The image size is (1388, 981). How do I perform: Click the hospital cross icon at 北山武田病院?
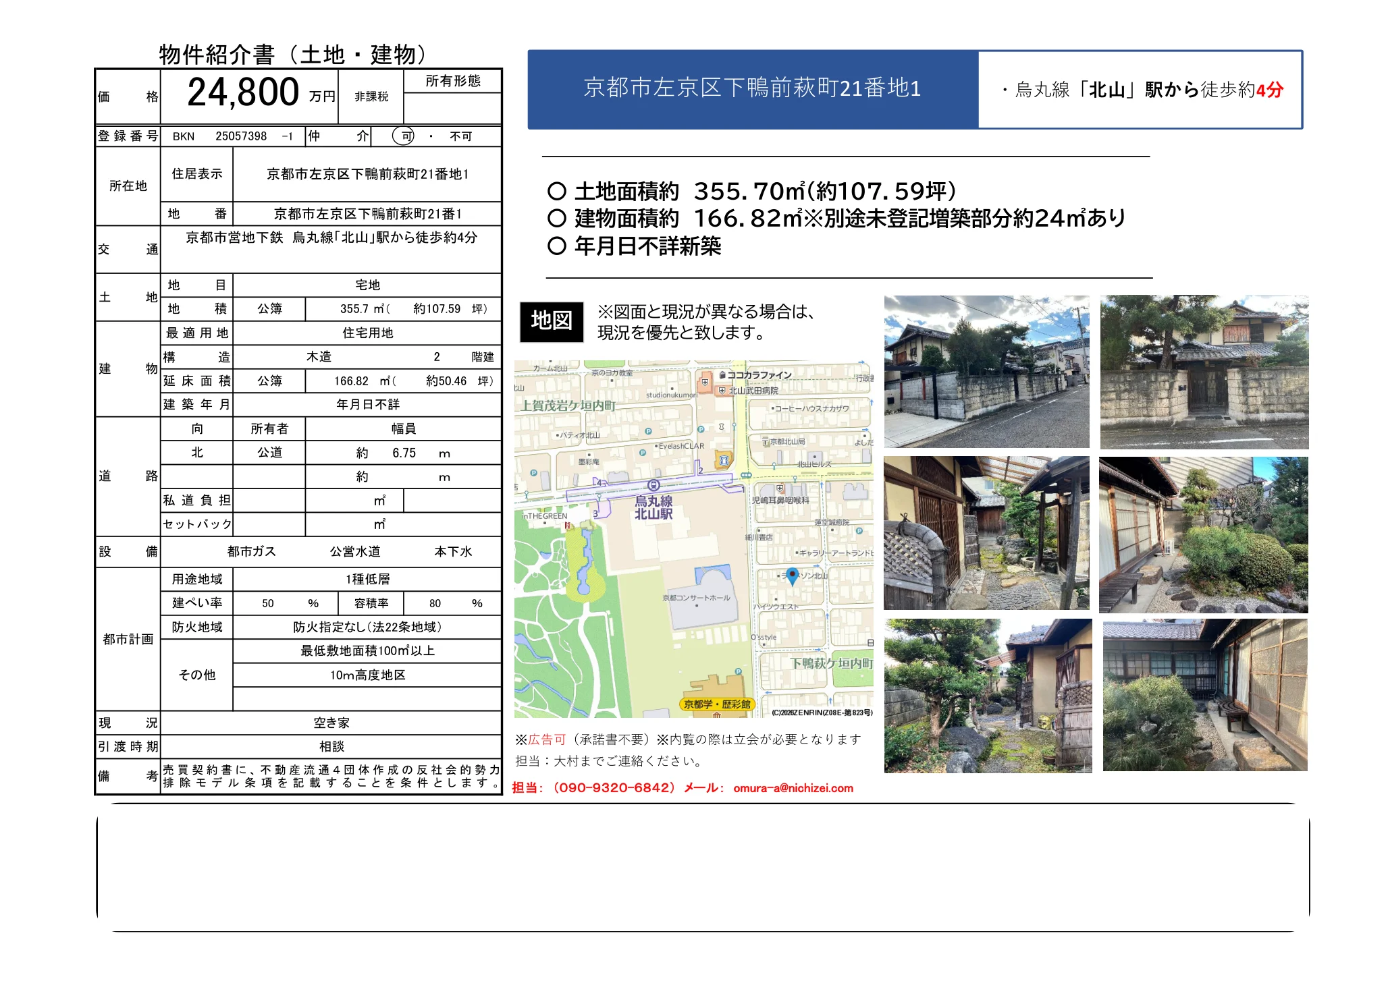[x=722, y=391]
